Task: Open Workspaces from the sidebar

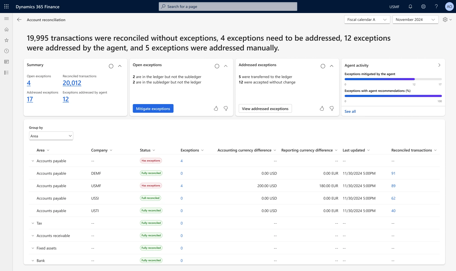Action: point(6,62)
